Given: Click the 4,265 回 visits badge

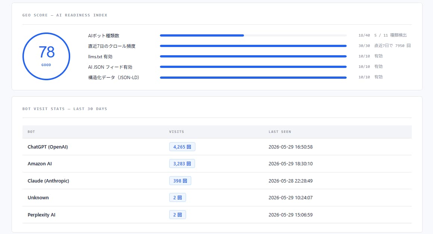Looking at the screenshot, I should [182, 147].
